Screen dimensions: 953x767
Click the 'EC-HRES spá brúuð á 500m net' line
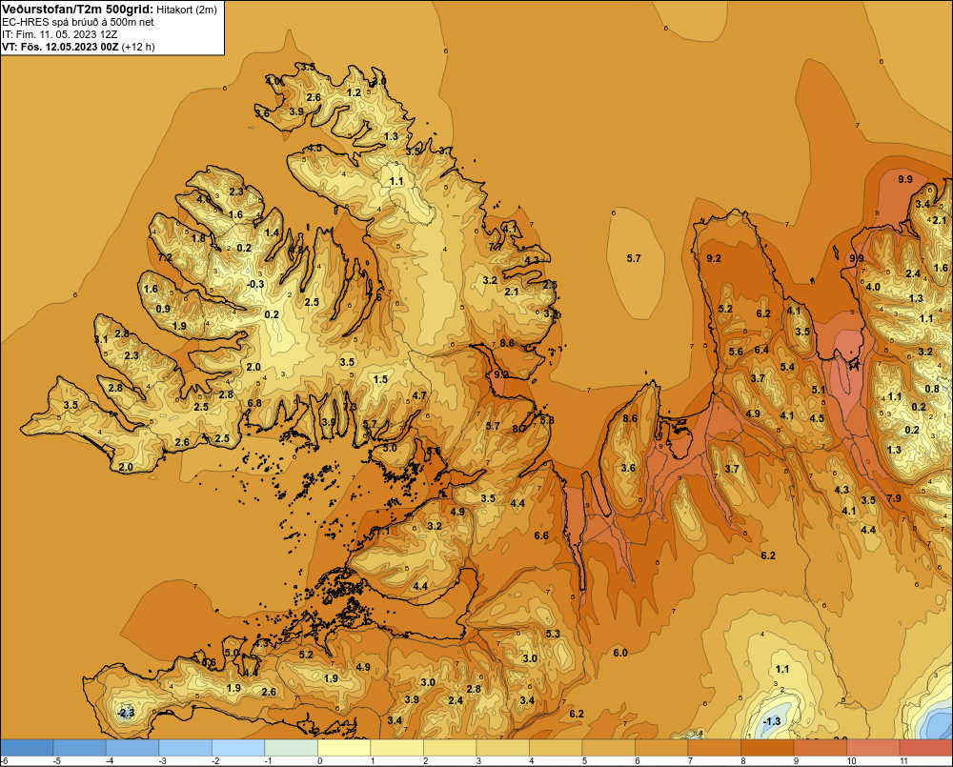(x=78, y=22)
